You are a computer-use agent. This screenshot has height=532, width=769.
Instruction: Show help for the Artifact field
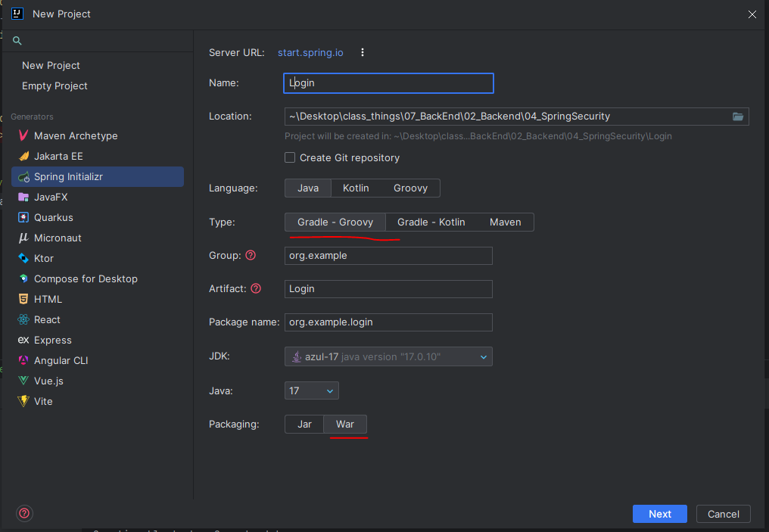pos(256,288)
